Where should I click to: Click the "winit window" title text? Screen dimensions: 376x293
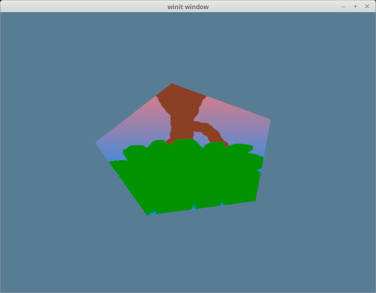tap(188, 7)
